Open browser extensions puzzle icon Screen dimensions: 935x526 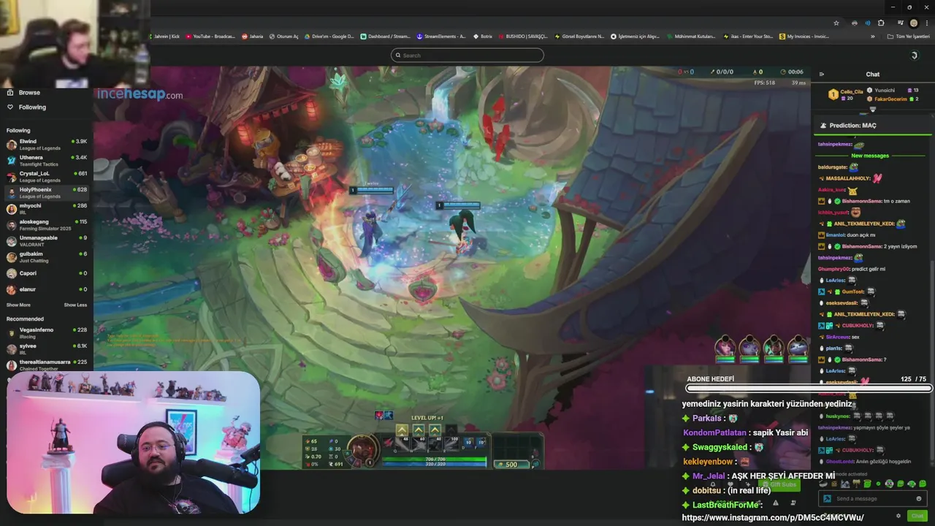point(881,23)
